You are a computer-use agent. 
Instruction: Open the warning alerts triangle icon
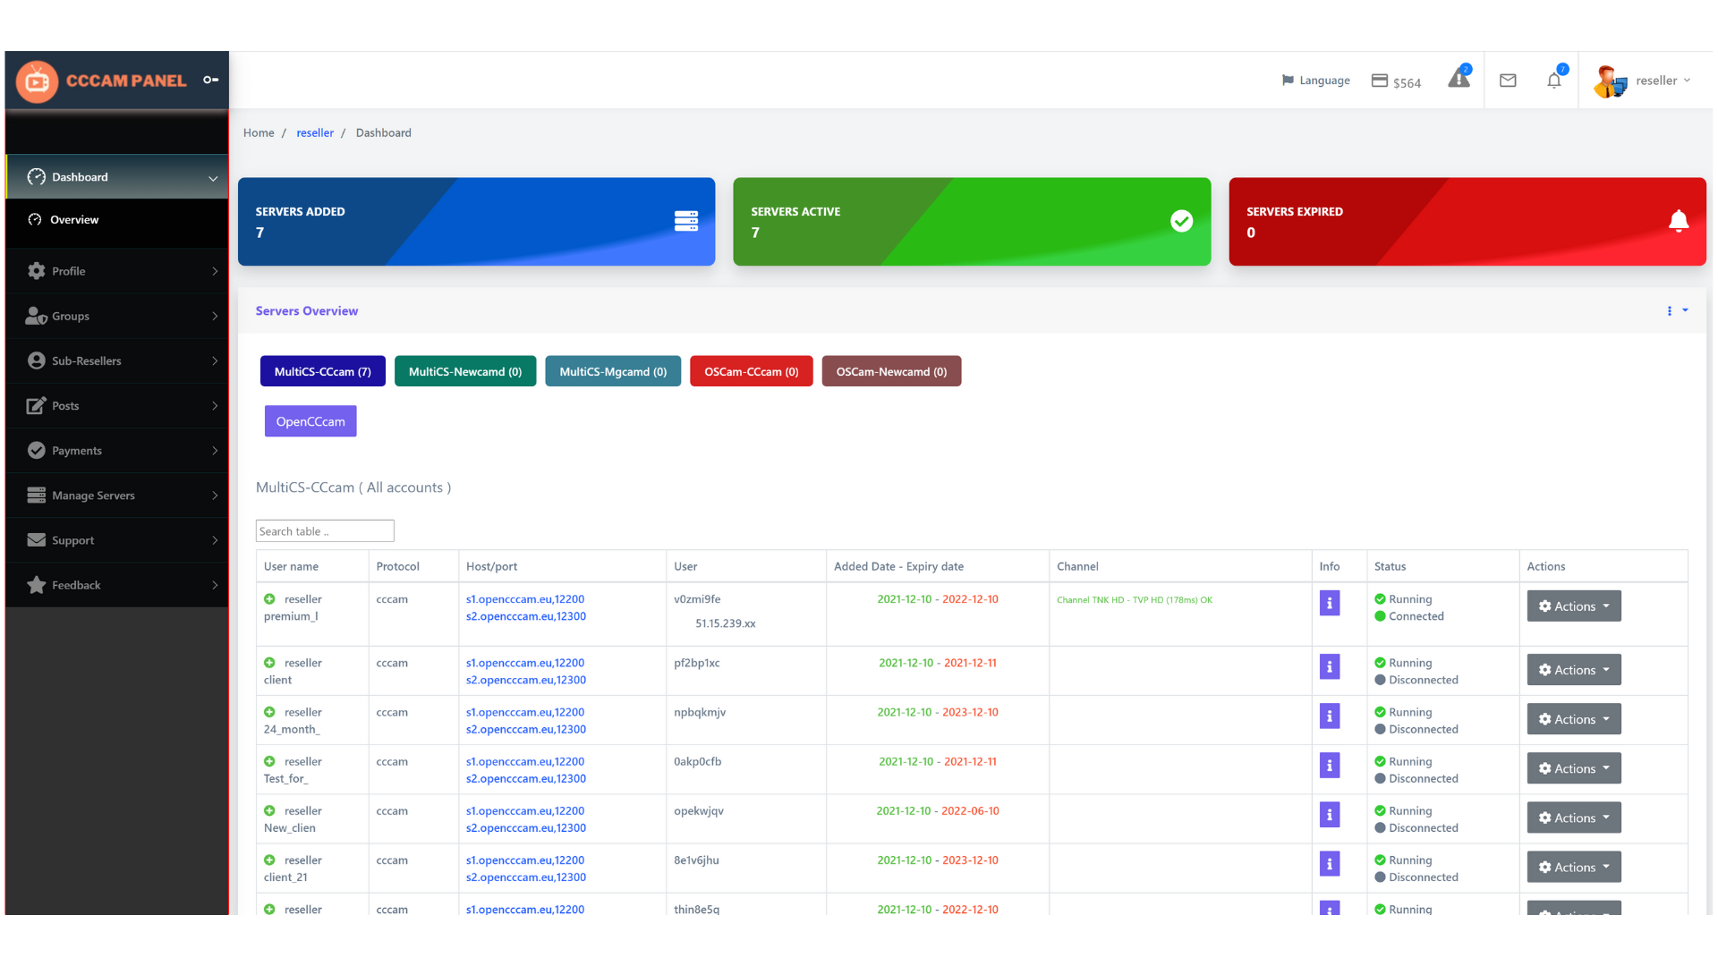pyautogui.click(x=1459, y=79)
